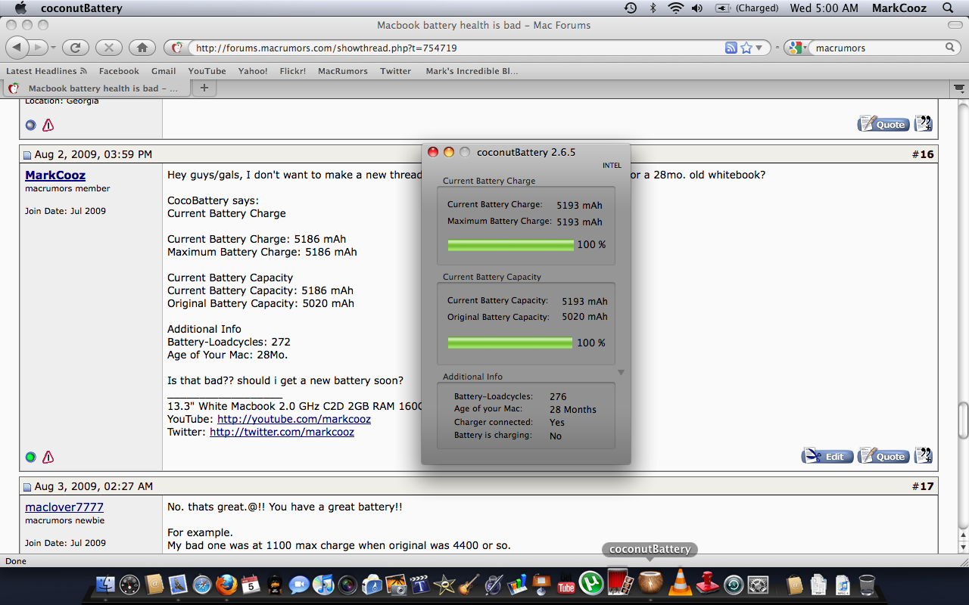Open the youtube.com/markcooz link
Viewport: 969px width, 605px height.
pos(294,419)
